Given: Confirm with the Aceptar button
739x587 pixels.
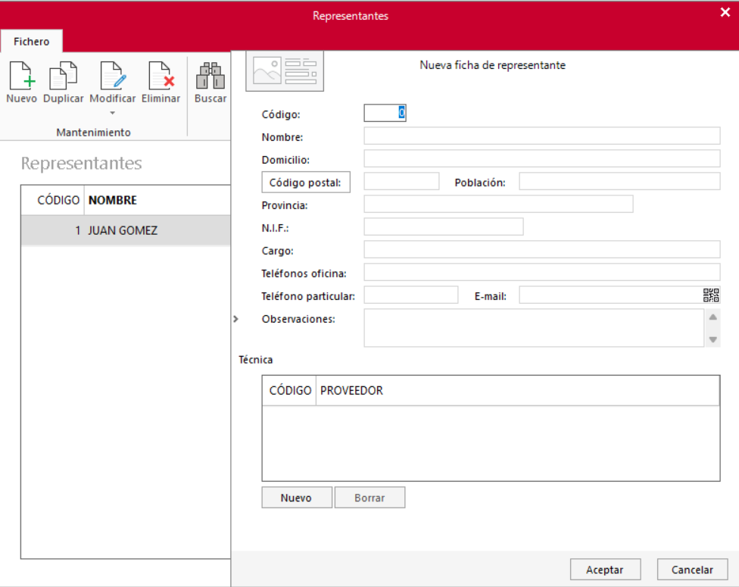Looking at the screenshot, I should click(x=605, y=570).
